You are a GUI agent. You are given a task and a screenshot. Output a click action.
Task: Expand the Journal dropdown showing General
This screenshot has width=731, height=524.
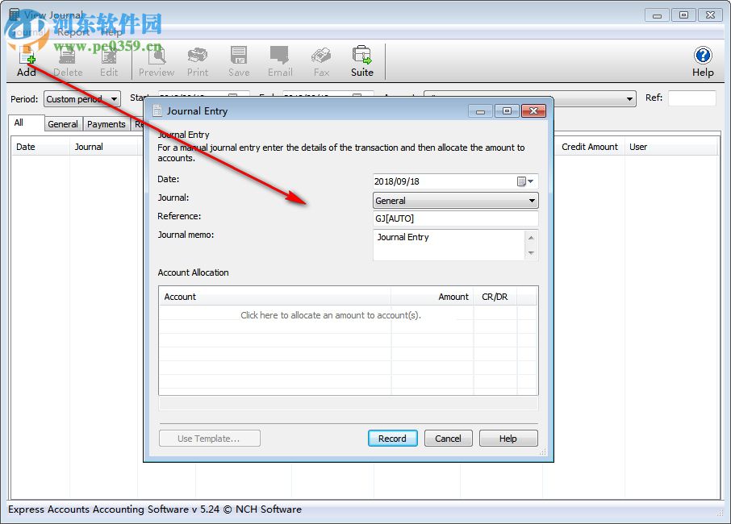pos(532,199)
